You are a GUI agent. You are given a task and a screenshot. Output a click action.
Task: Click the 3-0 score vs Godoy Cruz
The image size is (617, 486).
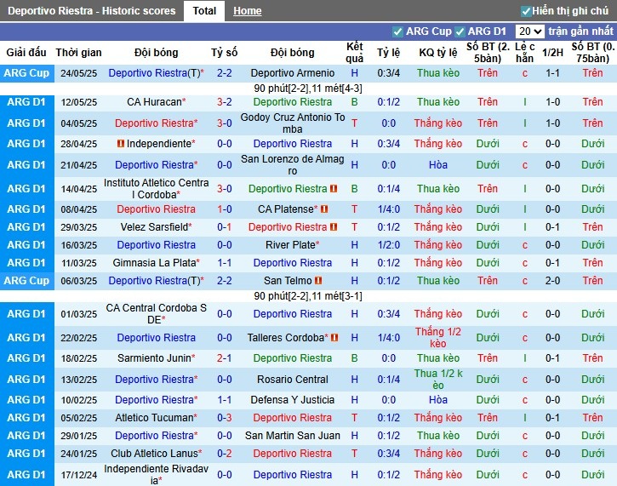pyautogui.click(x=225, y=123)
